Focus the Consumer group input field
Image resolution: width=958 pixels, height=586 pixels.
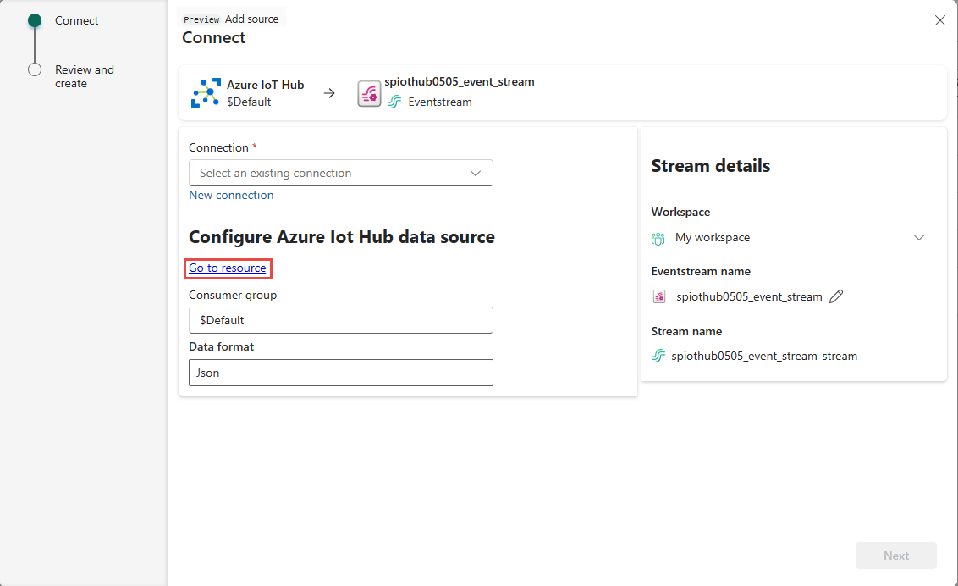[341, 320]
